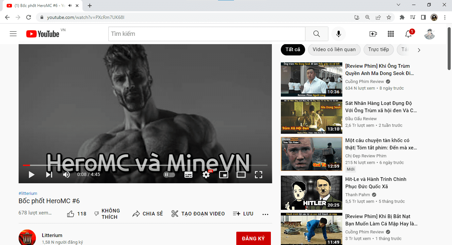452x245 pixels.
Task: Toggle the autoplay switch
Action: click(x=169, y=175)
